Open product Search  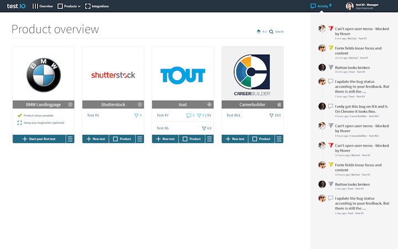[276, 32]
